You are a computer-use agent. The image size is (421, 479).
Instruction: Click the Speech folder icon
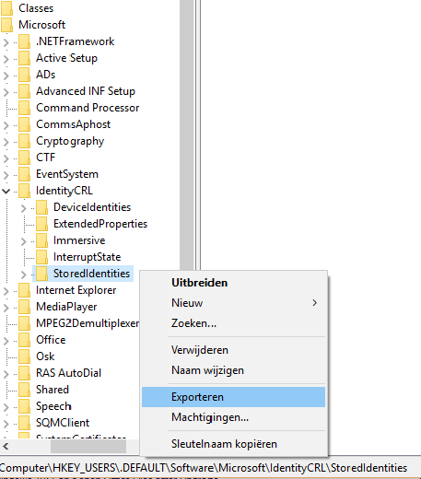24,406
